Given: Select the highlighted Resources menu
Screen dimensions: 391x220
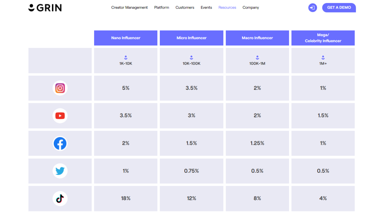Looking at the screenshot, I should point(227,8).
